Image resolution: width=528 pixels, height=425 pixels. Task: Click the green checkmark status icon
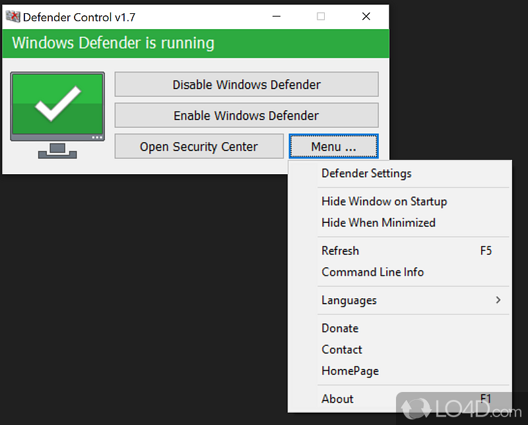(x=57, y=106)
